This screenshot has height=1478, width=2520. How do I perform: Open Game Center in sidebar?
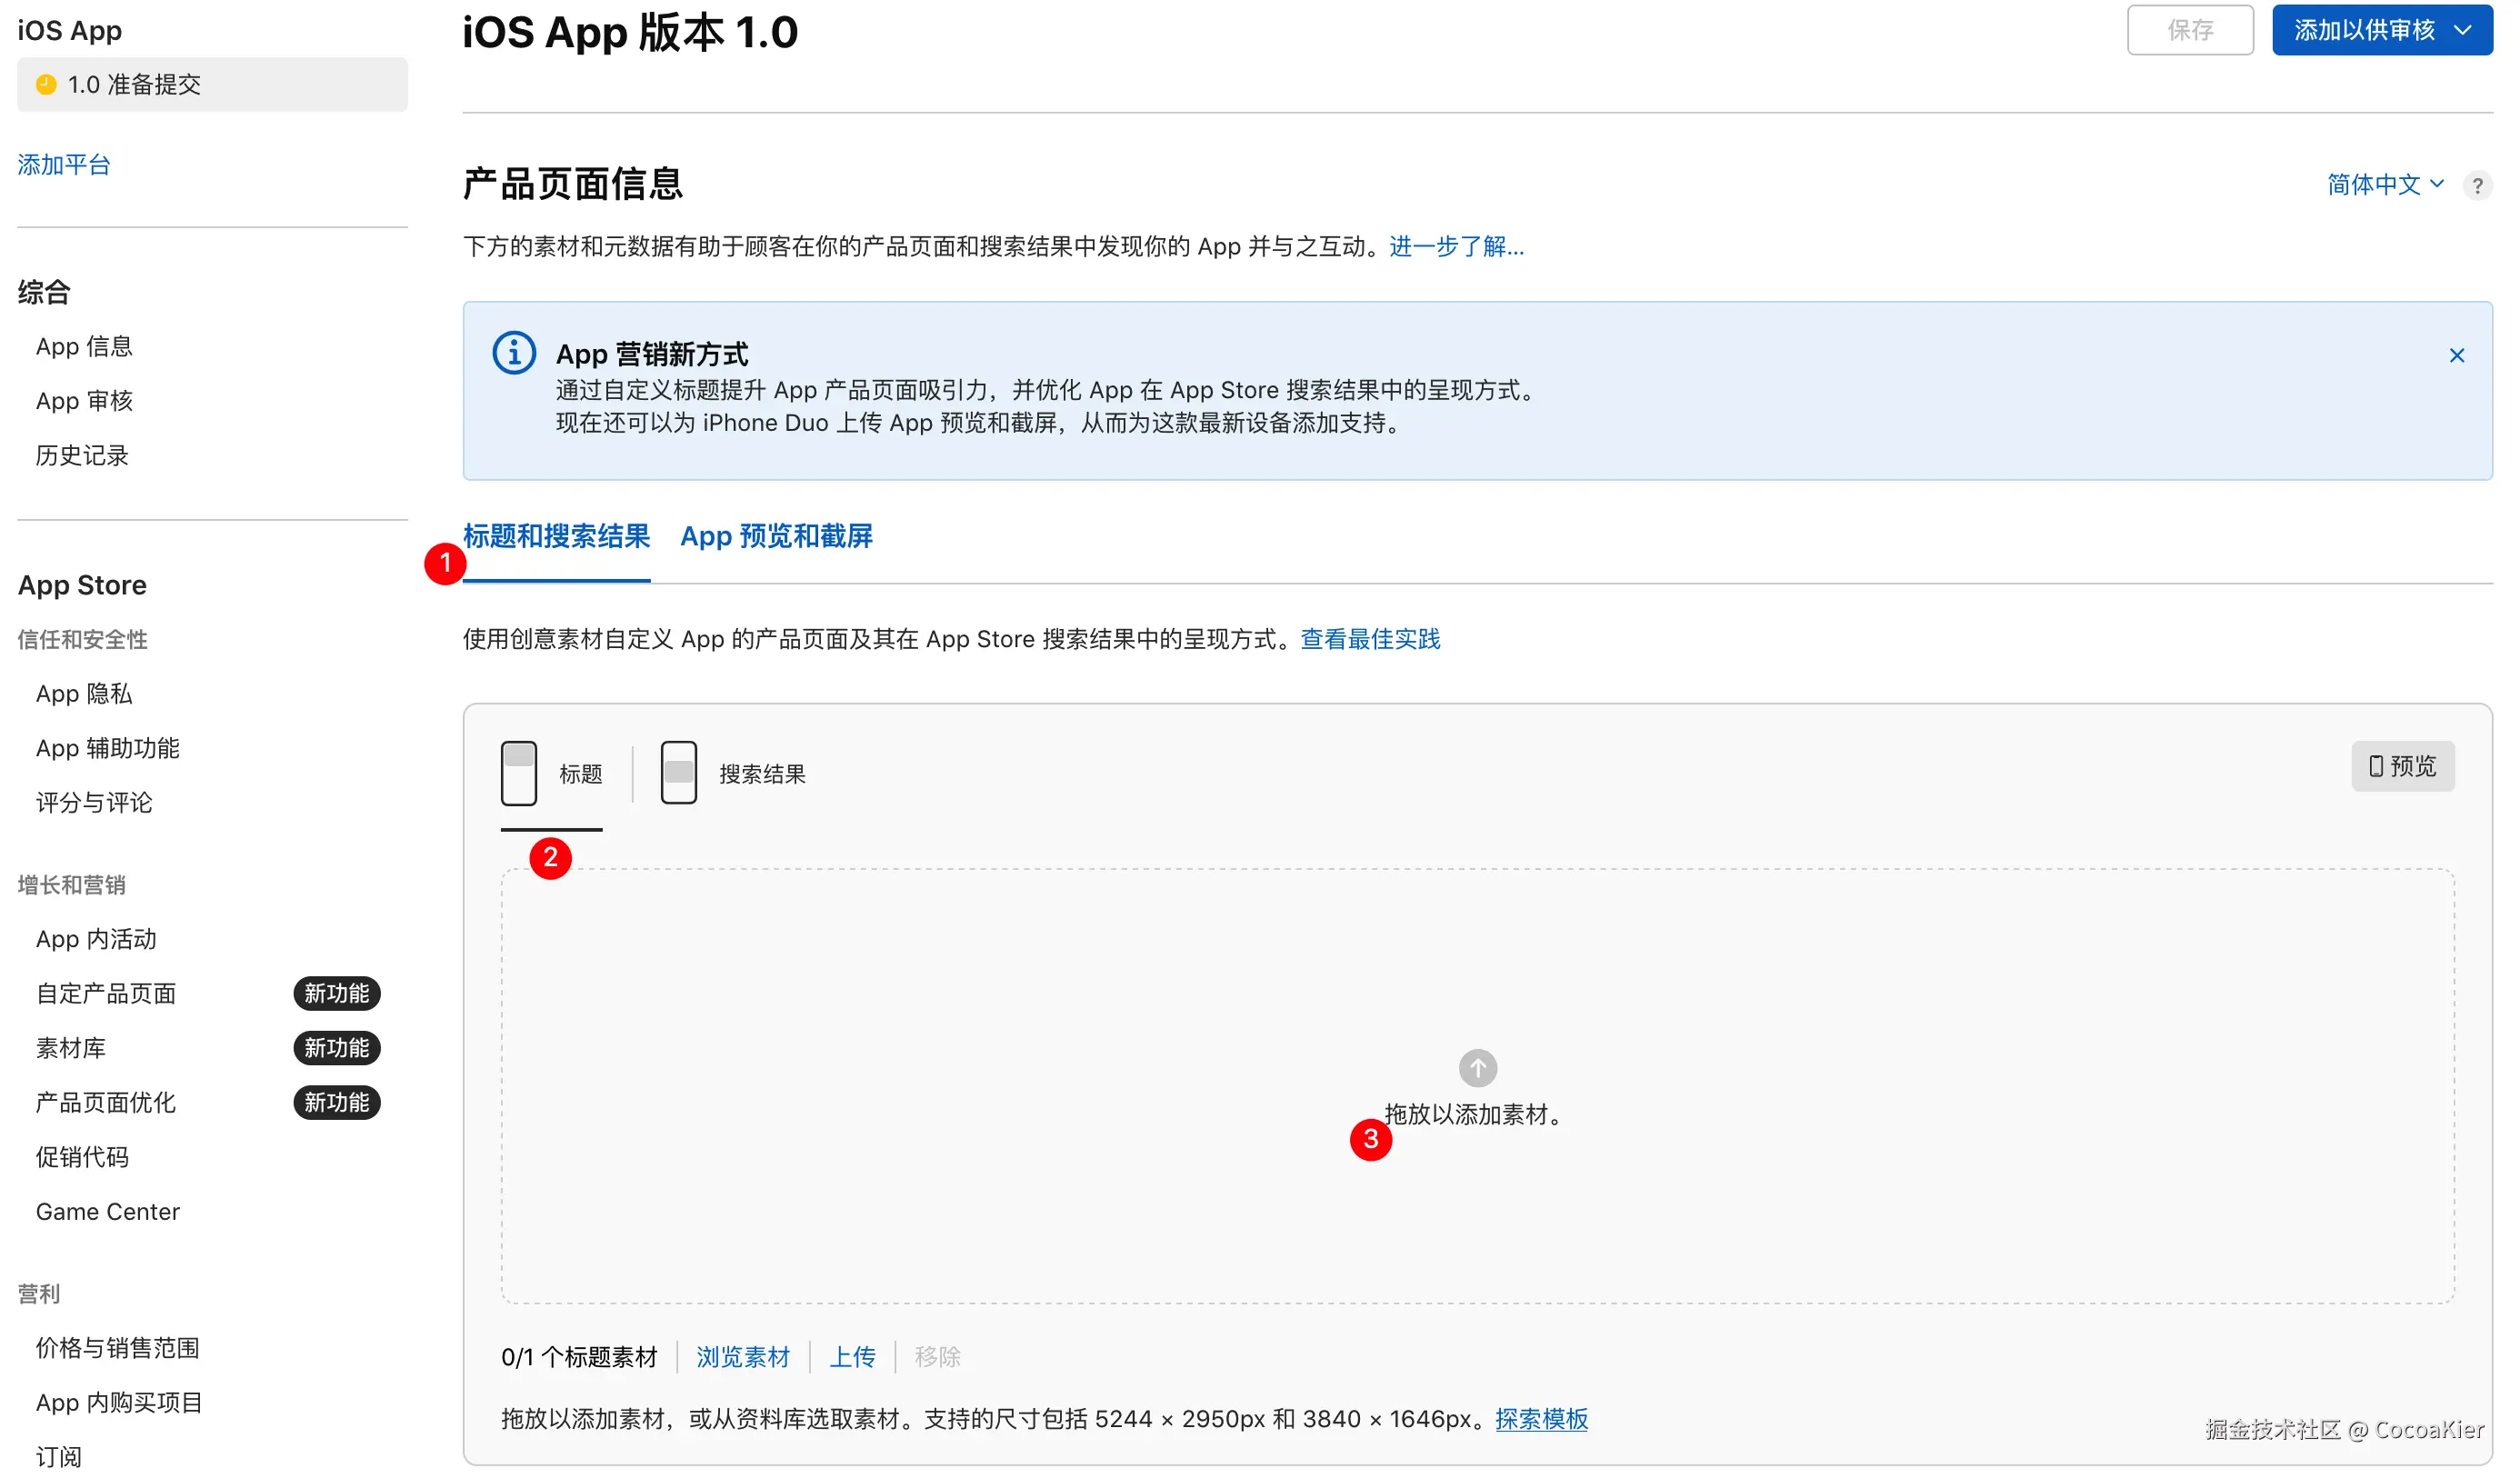point(107,1212)
